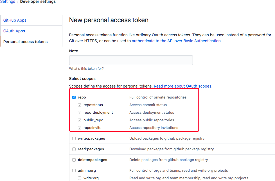Viewport: 275px width, 181px height.
Task: Toggle the repo:status checkbox
Action: pos(80,105)
